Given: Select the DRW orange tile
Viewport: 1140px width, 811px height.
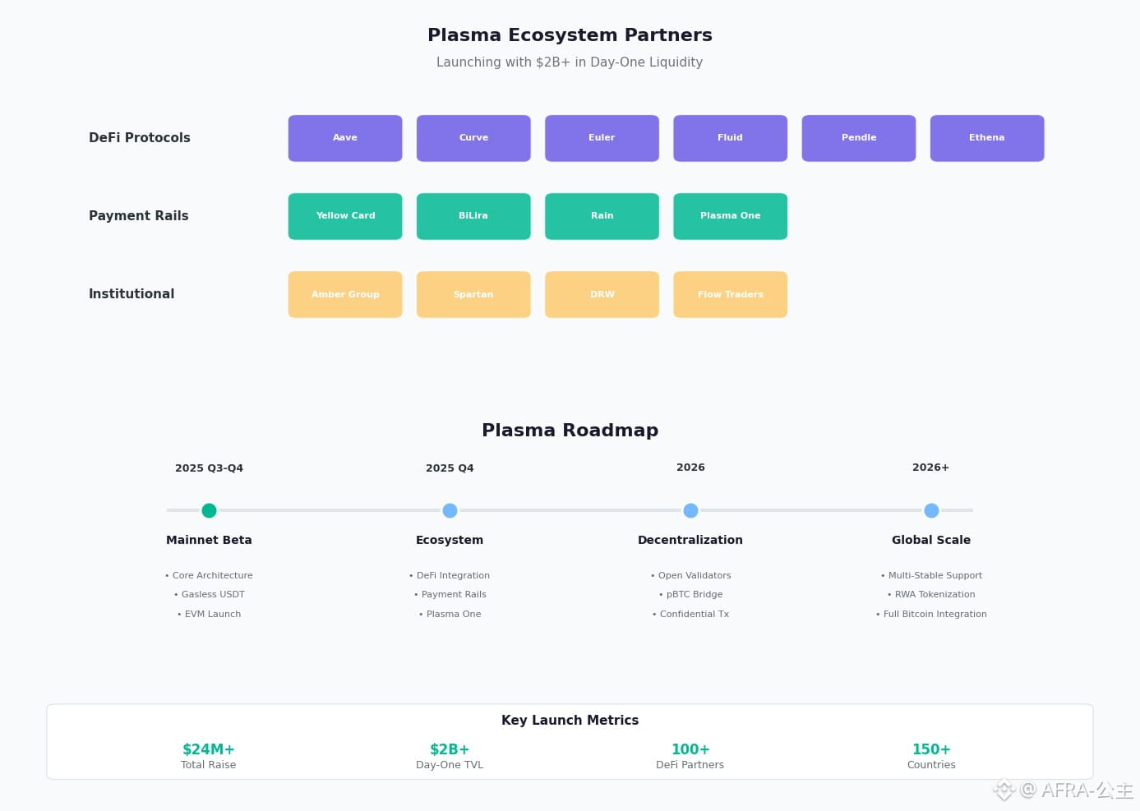Looking at the screenshot, I should pyautogui.click(x=602, y=294).
